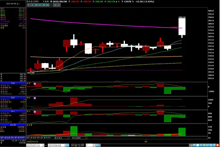Click the 08 month marker on time axis

pyautogui.click(x=146, y=142)
